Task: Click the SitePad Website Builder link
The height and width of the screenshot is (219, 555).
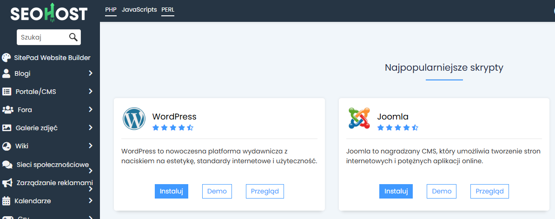Action: point(53,58)
